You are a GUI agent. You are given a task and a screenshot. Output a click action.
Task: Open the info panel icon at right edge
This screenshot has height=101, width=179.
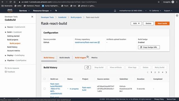click(x=177, y=15)
